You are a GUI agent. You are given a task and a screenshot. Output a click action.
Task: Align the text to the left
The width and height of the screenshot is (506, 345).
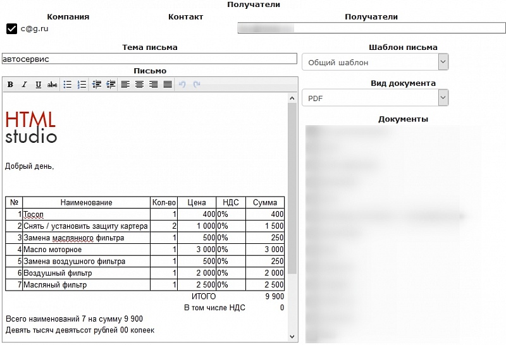click(x=125, y=85)
